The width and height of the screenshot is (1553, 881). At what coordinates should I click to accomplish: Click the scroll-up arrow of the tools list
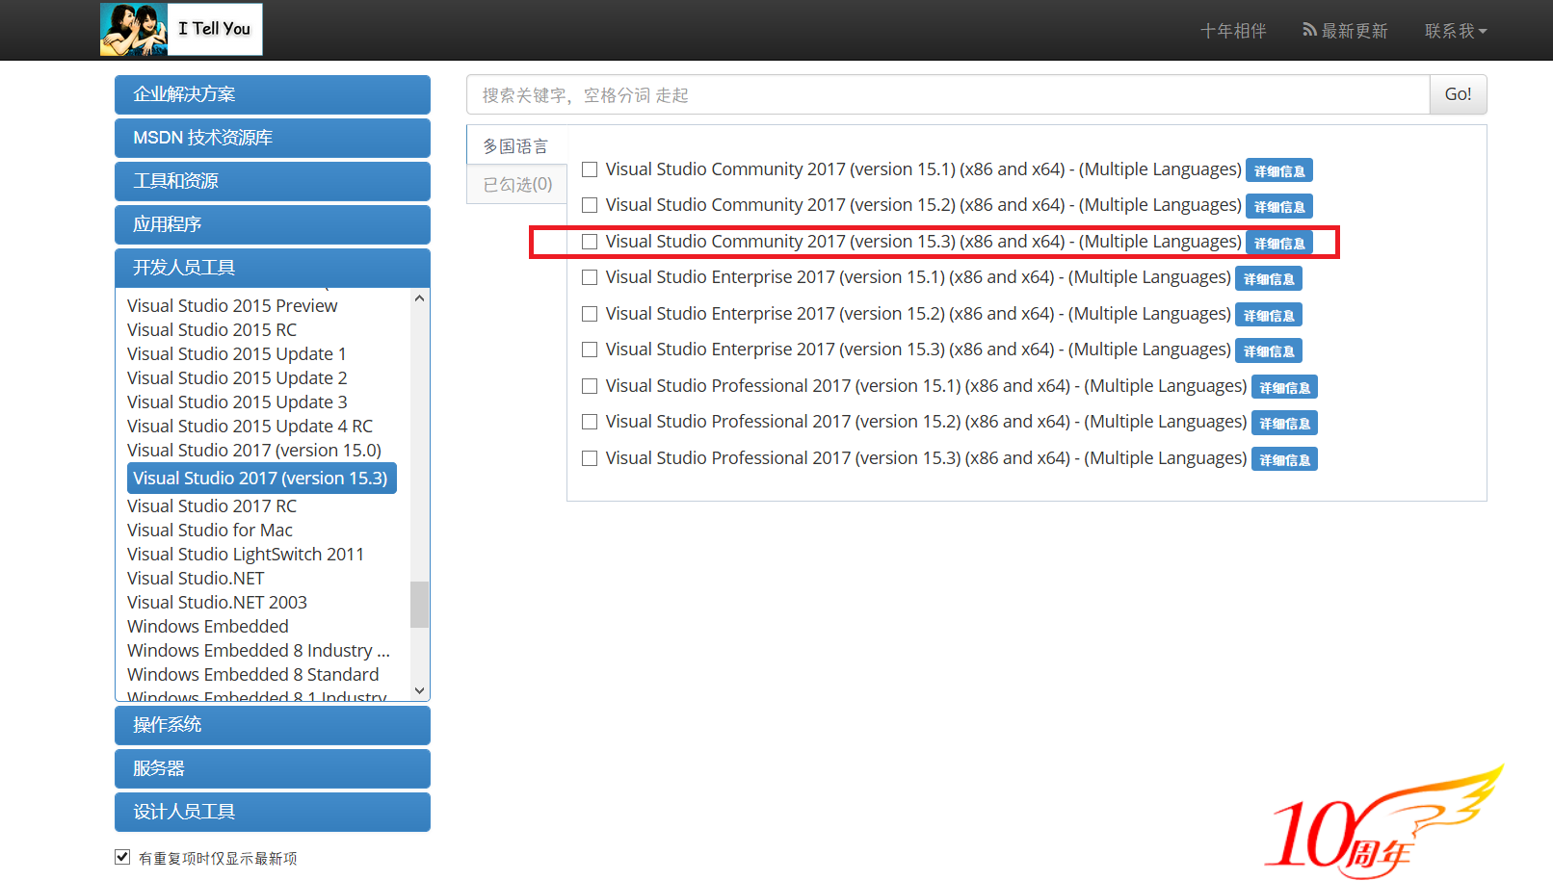[x=419, y=298]
